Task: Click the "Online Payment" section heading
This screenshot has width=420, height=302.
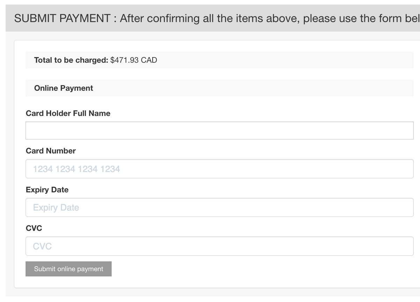Action: [64, 88]
